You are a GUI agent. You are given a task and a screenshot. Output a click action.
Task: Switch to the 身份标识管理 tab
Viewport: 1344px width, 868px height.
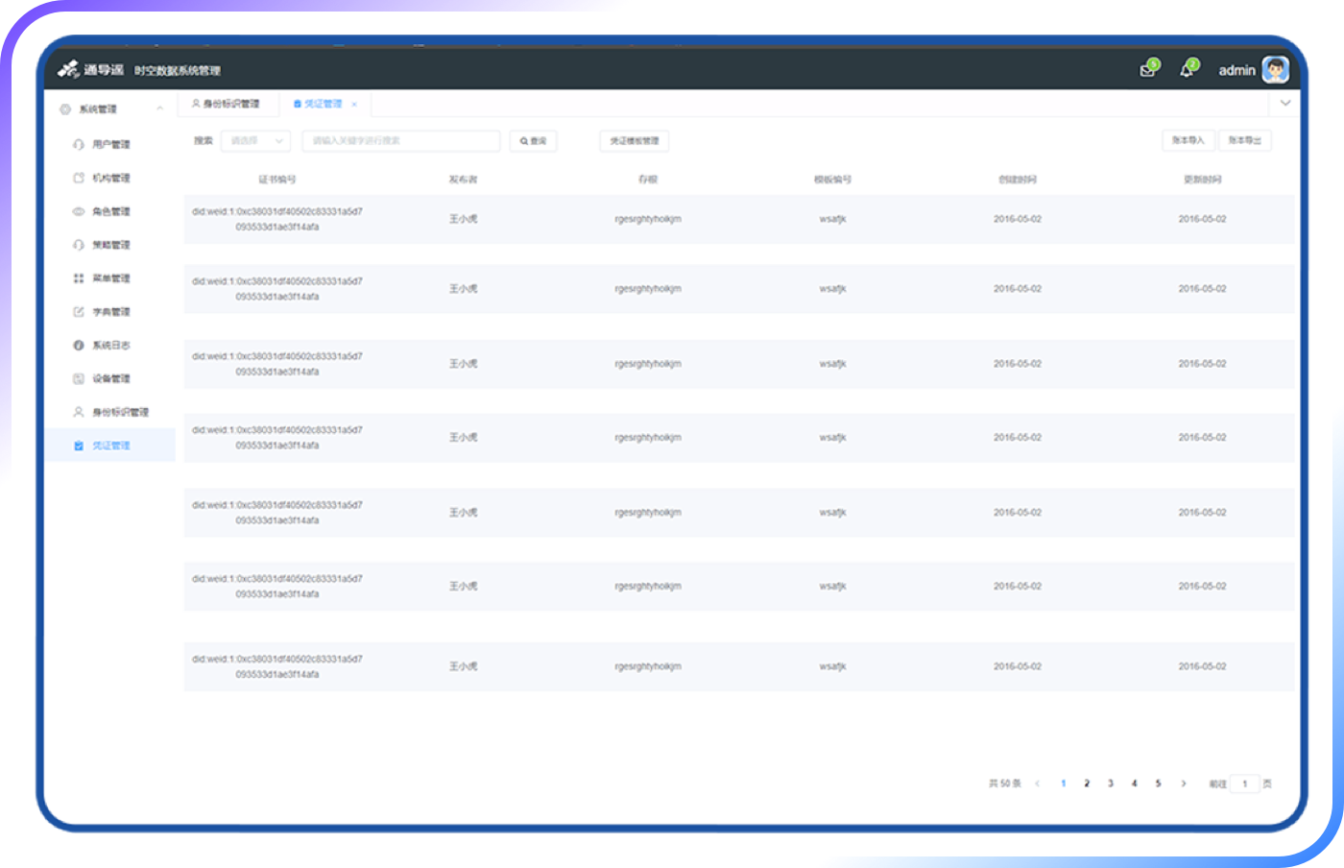point(227,104)
